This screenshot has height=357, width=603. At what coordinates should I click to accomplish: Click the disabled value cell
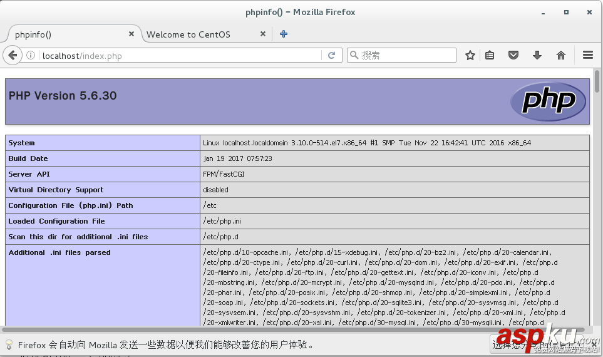pos(395,190)
